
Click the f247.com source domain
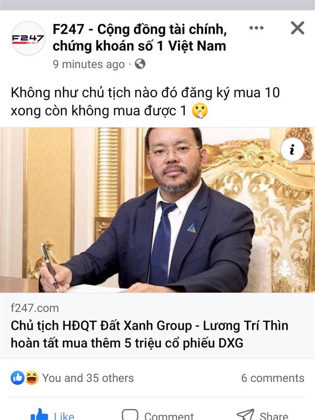(35, 308)
